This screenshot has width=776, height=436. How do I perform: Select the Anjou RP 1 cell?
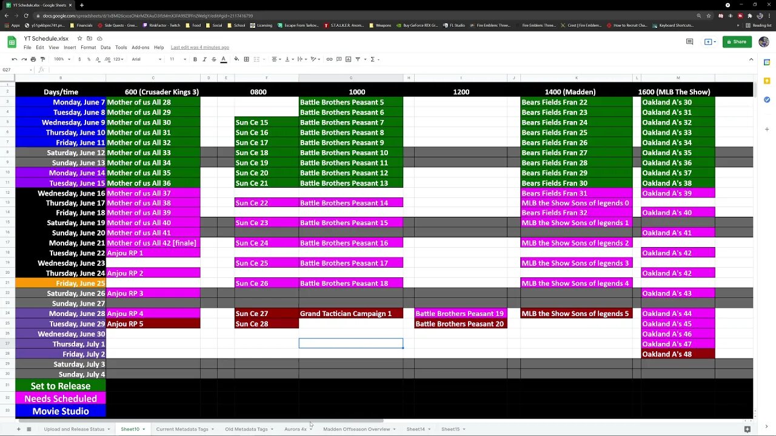pos(153,253)
